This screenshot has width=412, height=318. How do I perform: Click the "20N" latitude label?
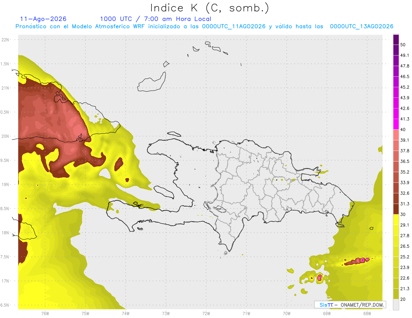6,136
